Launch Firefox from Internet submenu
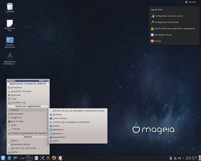 (78, 126)
